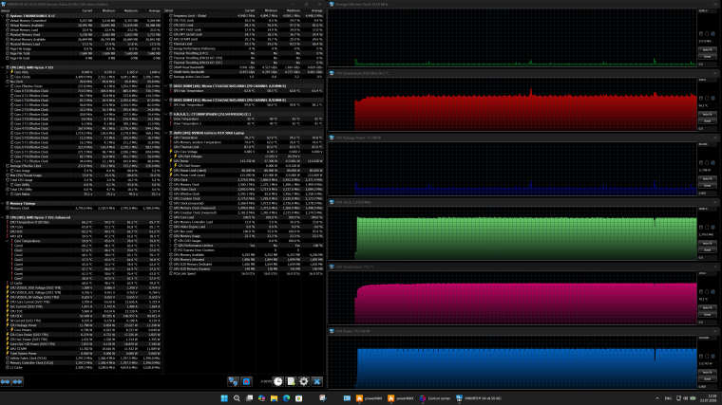
Task: Expand the GPU Rail Voltages row
Action: (x=170, y=156)
